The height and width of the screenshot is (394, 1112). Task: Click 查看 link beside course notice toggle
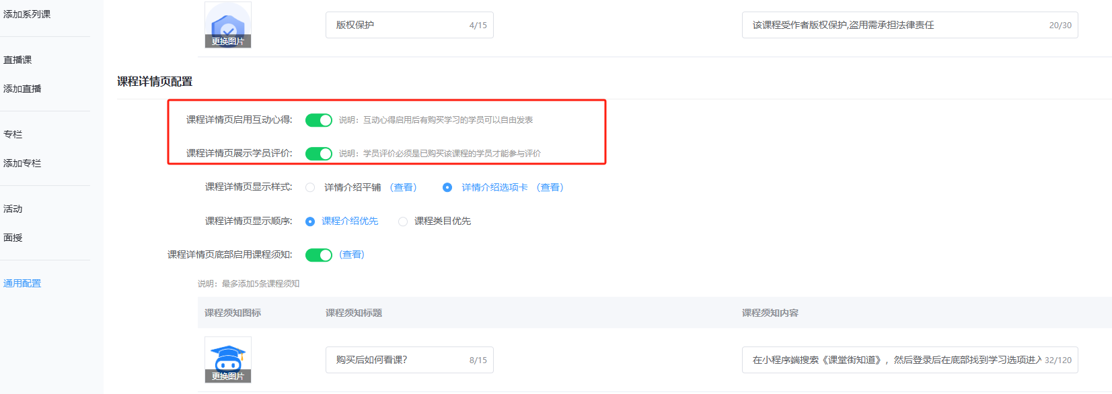(x=352, y=254)
